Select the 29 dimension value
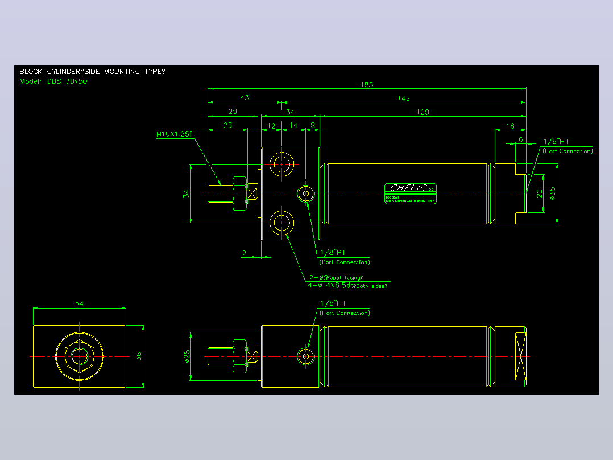This screenshot has width=613, height=460. coord(233,112)
